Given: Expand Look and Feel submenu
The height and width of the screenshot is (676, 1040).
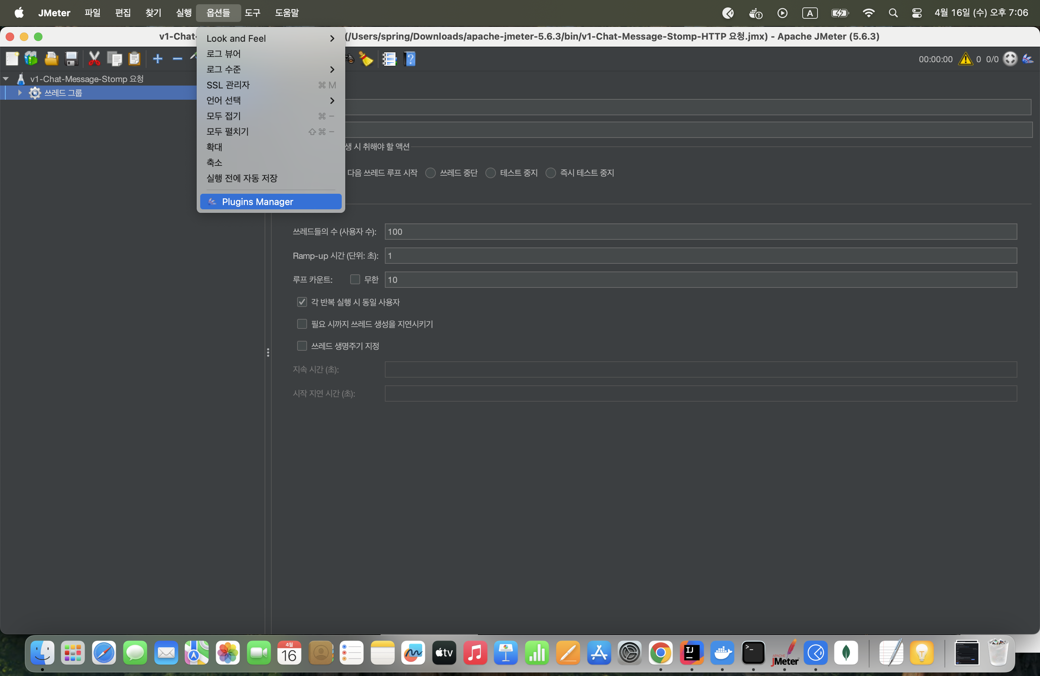Looking at the screenshot, I should pyautogui.click(x=271, y=39).
